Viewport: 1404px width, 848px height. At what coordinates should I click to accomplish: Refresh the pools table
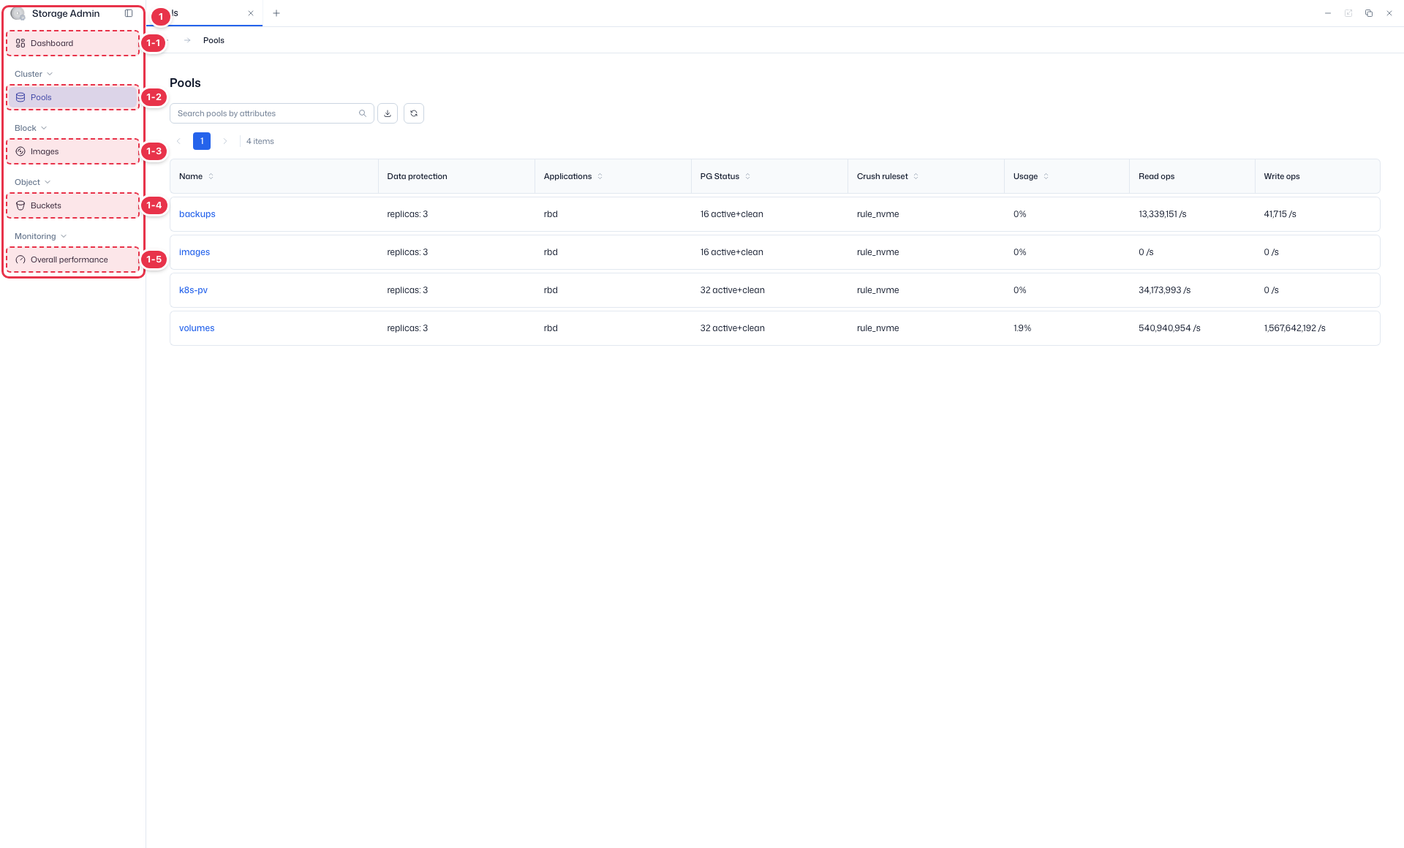click(414, 113)
